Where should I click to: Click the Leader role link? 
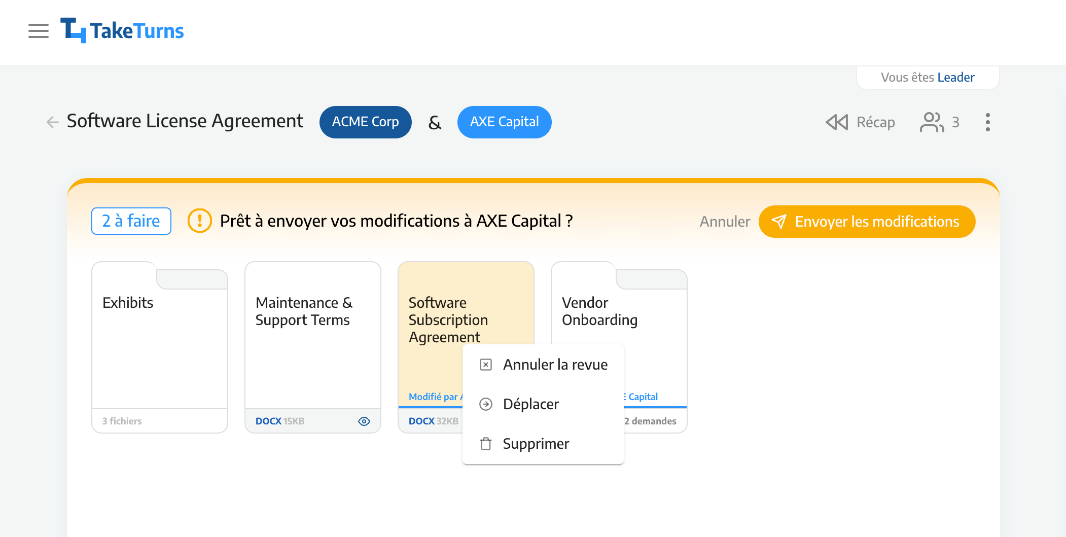[x=956, y=78]
